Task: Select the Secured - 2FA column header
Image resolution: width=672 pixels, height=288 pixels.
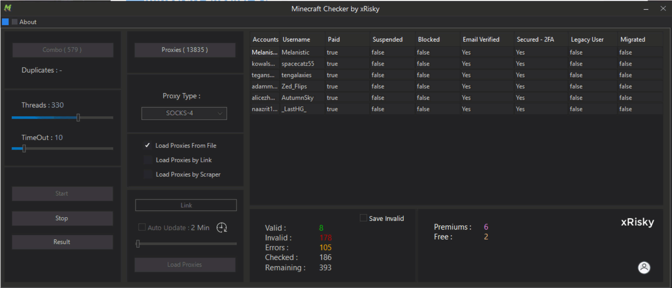Action: click(541, 40)
